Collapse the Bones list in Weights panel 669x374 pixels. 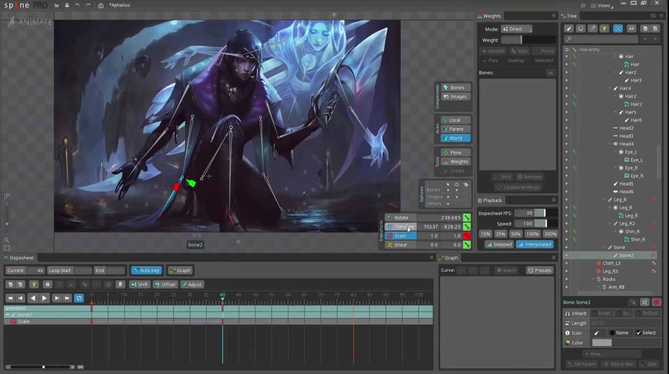coord(550,73)
